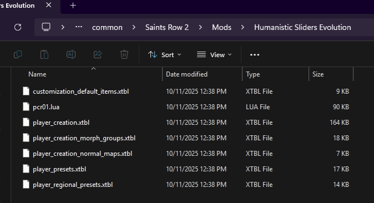Image resolution: width=374 pixels, height=203 pixels.
Task: Click the This PC monitor icon in breadcrumb
Action: pos(46,27)
